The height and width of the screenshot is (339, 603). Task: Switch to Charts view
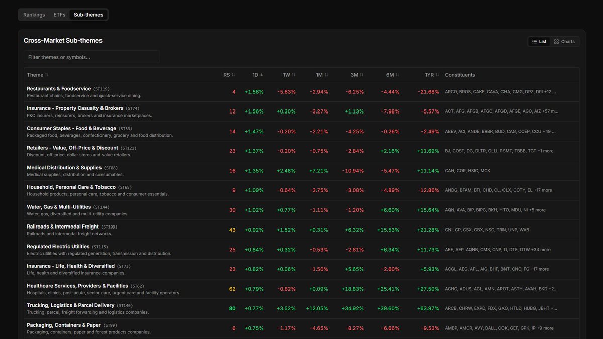click(564, 42)
